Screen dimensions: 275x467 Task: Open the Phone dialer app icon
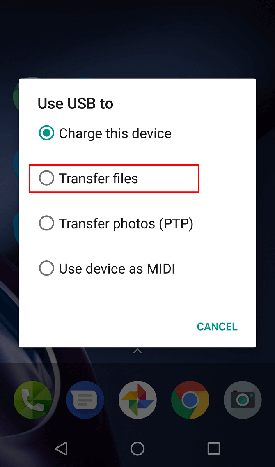(32, 400)
